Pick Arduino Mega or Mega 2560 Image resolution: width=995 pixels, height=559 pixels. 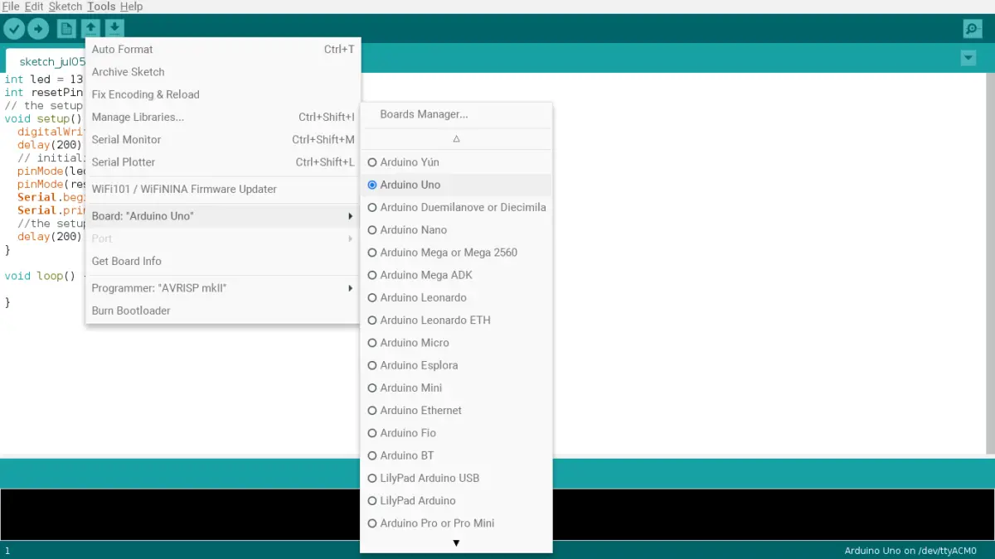tap(456, 253)
